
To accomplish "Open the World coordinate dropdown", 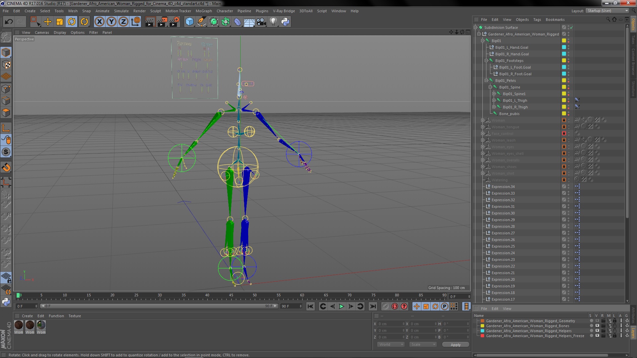I will point(390,344).
